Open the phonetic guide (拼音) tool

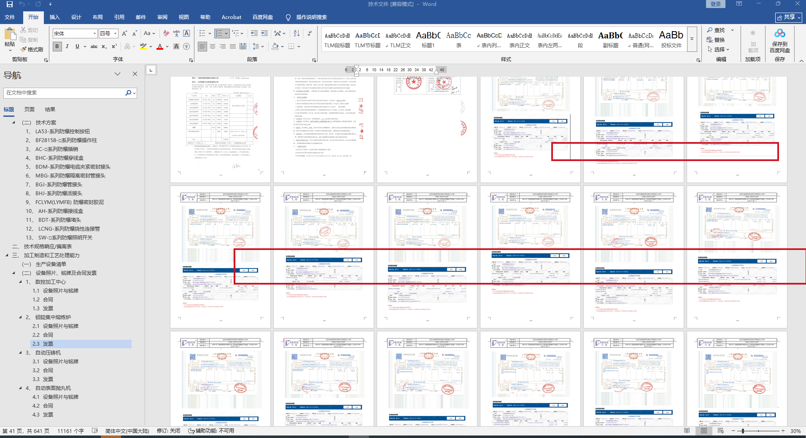176,33
